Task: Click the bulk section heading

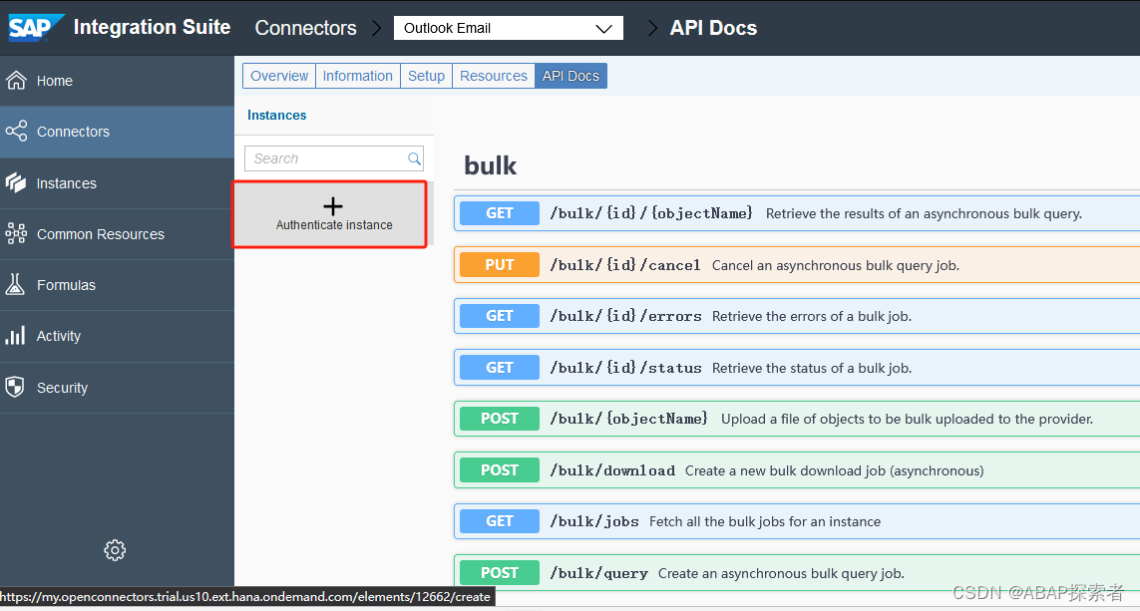Action: pyautogui.click(x=490, y=165)
